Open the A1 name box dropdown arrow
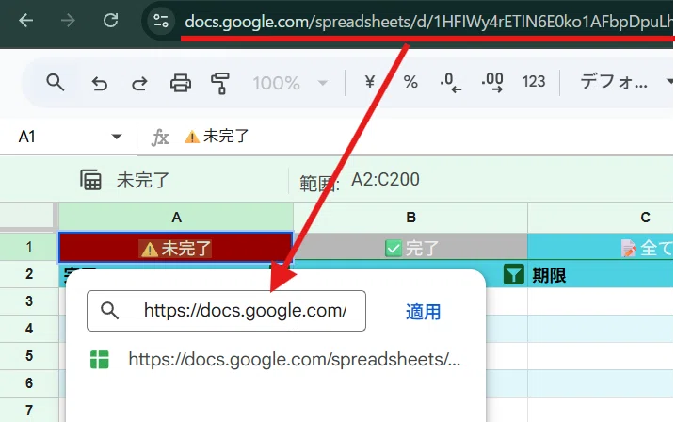Image resolution: width=676 pixels, height=422 pixels. point(116,137)
